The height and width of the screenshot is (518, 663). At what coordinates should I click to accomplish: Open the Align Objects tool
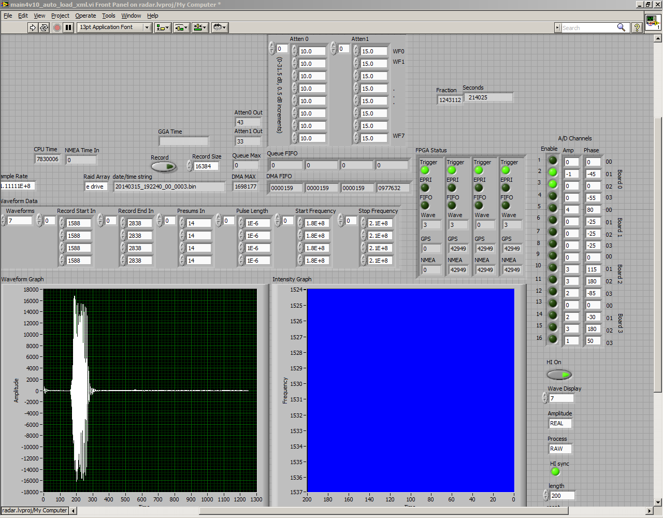point(163,27)
